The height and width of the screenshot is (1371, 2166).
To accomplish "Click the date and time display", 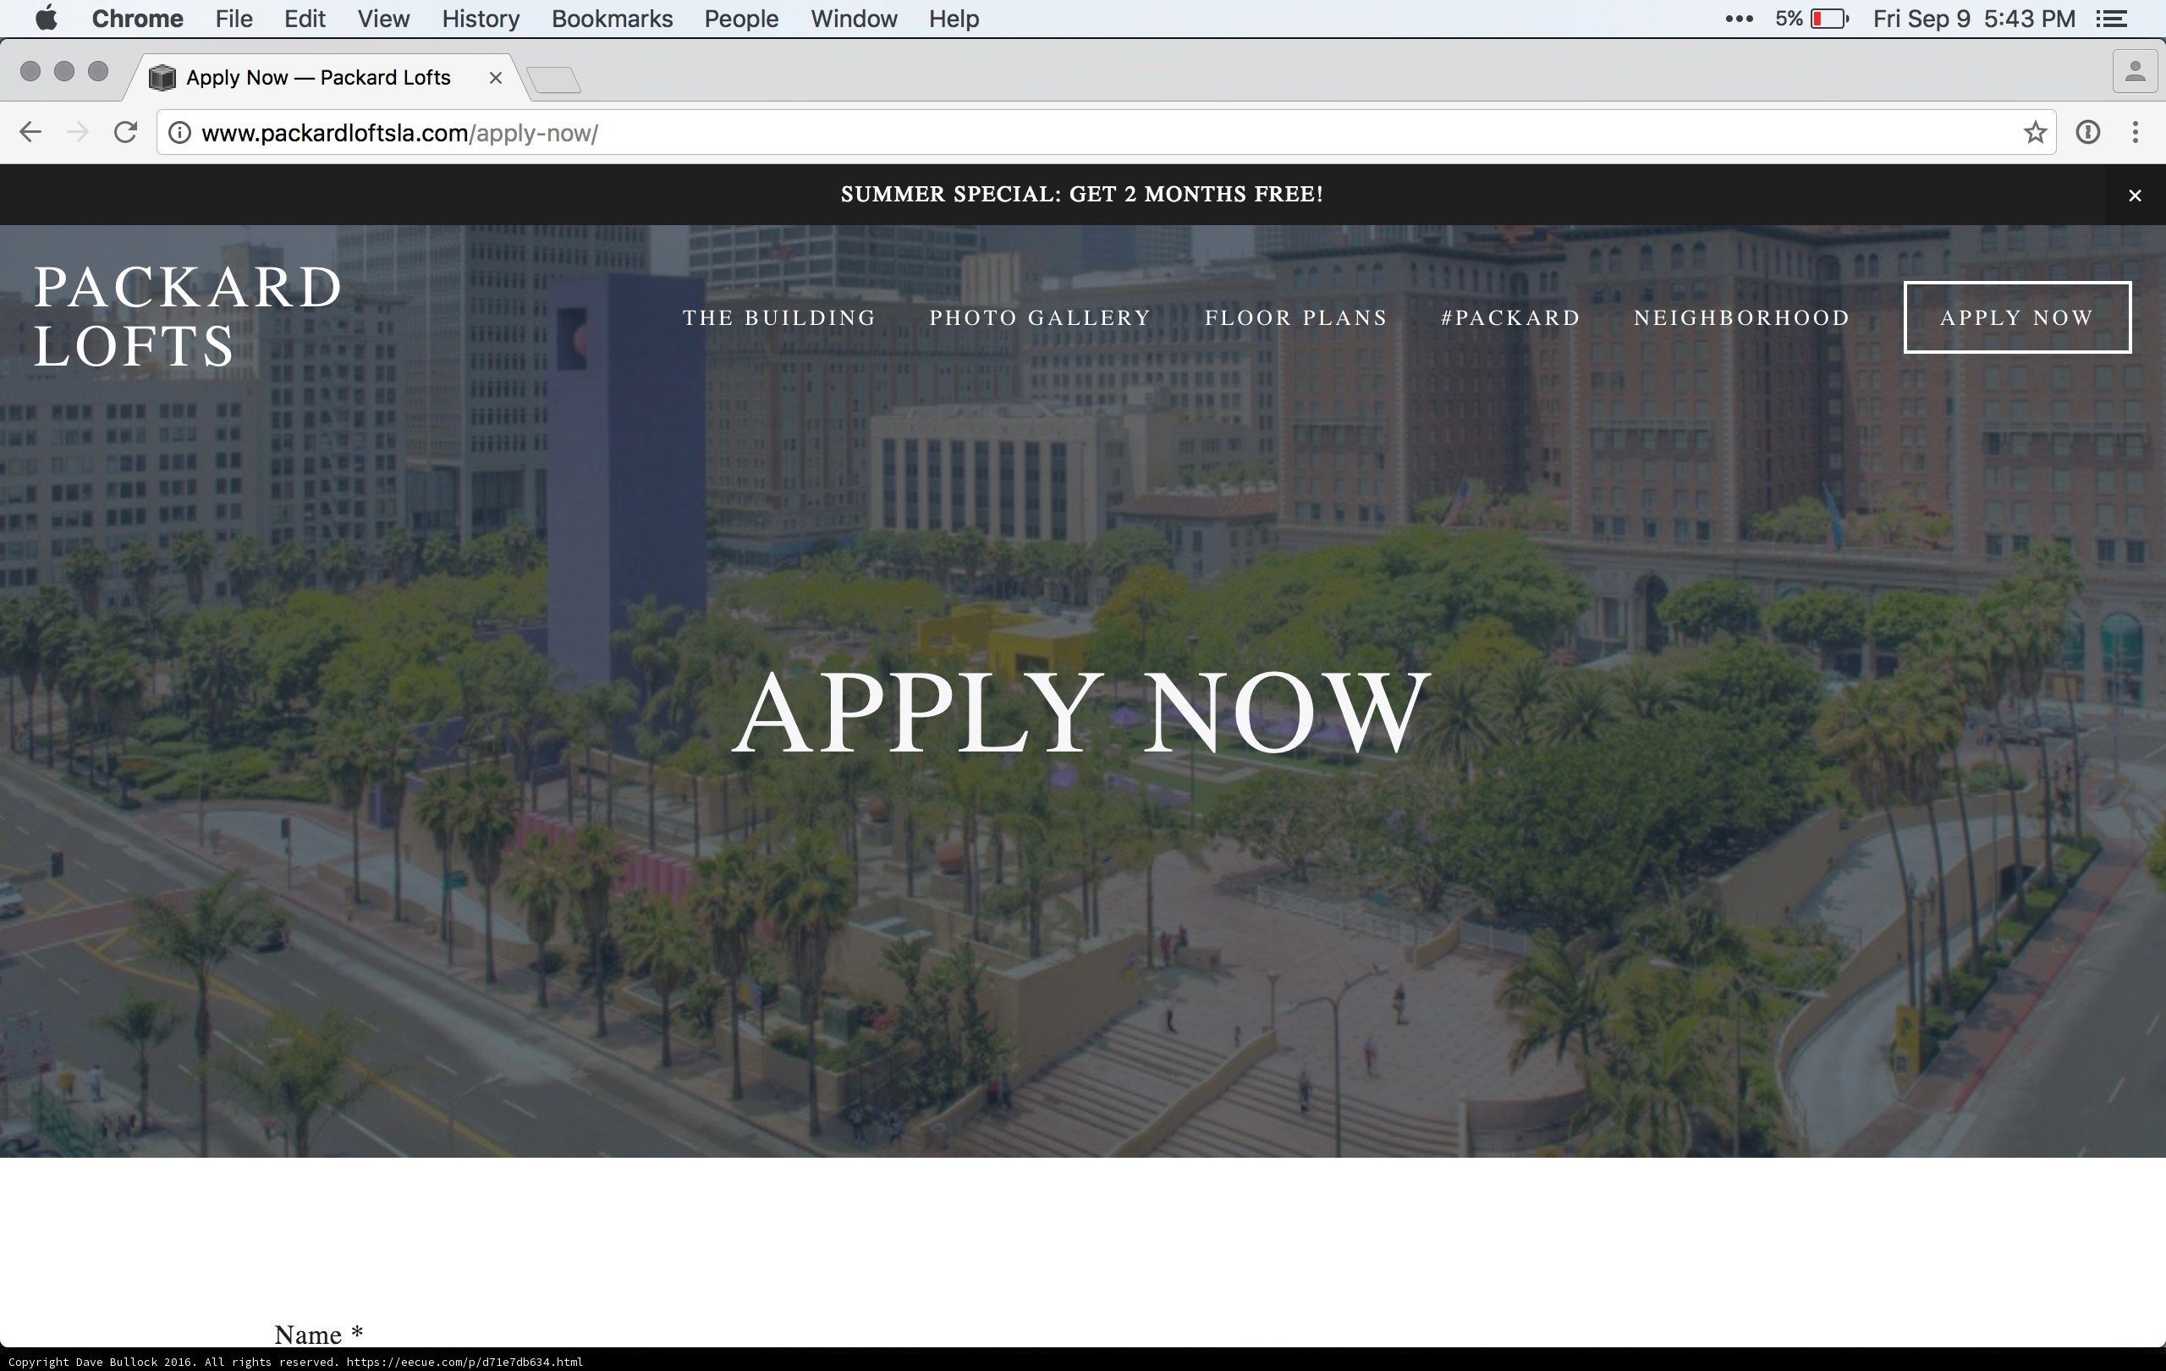I will point(1975,19).
